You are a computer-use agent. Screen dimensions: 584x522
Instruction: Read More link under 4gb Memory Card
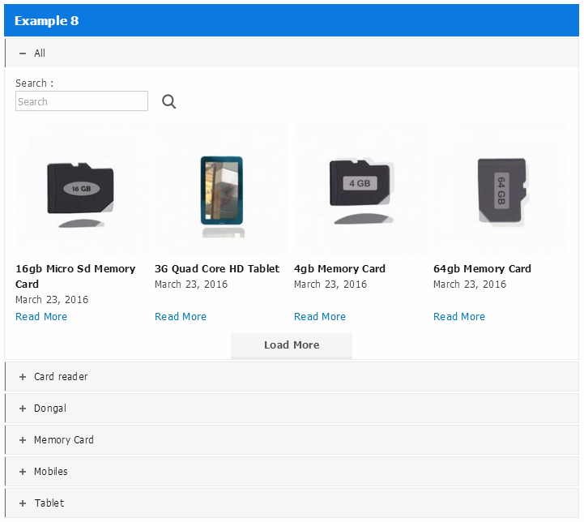[x=320, y=317]
